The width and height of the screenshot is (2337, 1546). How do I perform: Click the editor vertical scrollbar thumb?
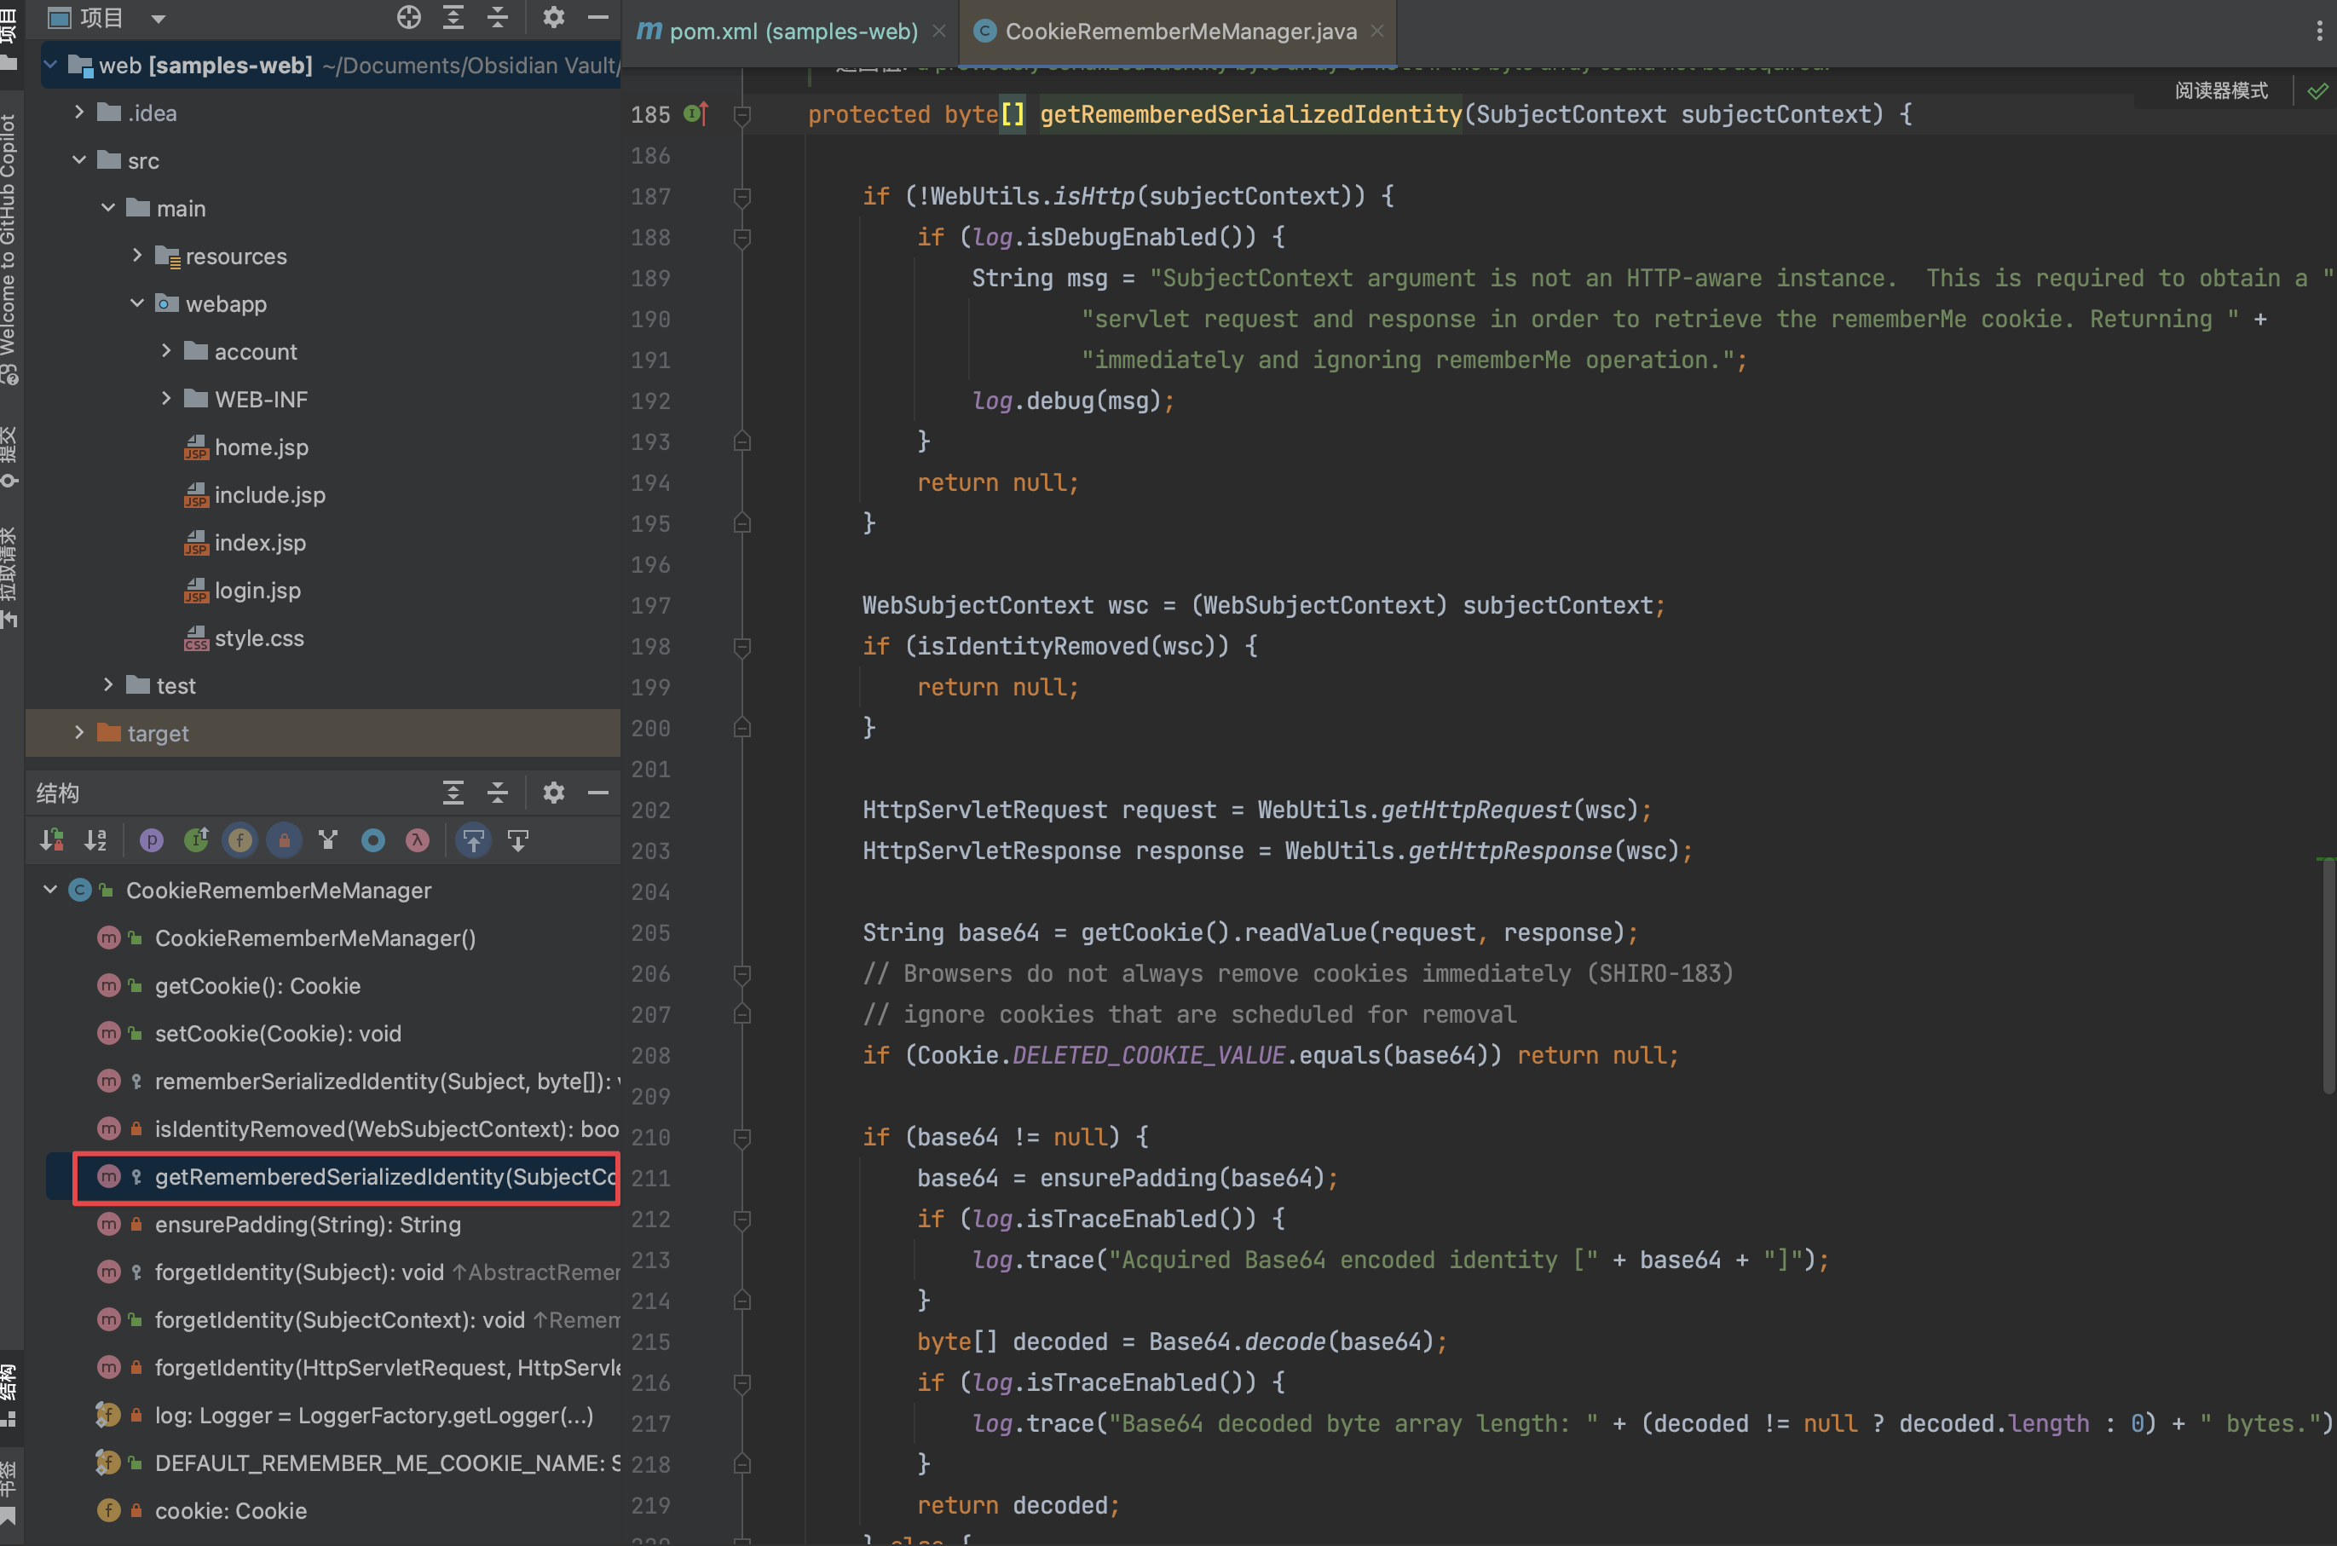[x=2327, y=976]
